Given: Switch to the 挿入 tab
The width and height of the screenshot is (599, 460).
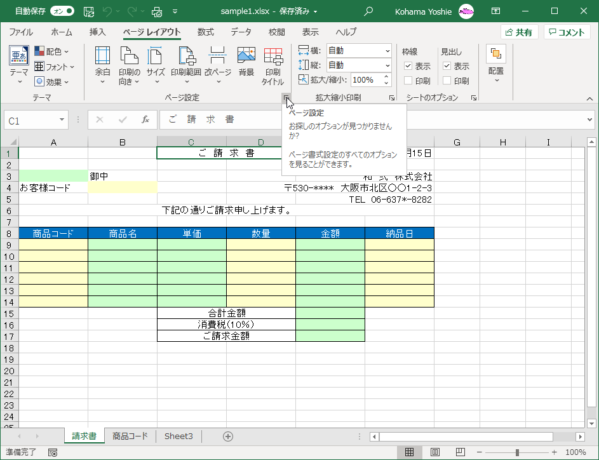Looking at the screenshot, I should [97, 32].
